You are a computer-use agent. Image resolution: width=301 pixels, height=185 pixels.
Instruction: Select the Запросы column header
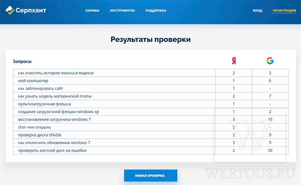pyautogui.click(x=22, y=61)
